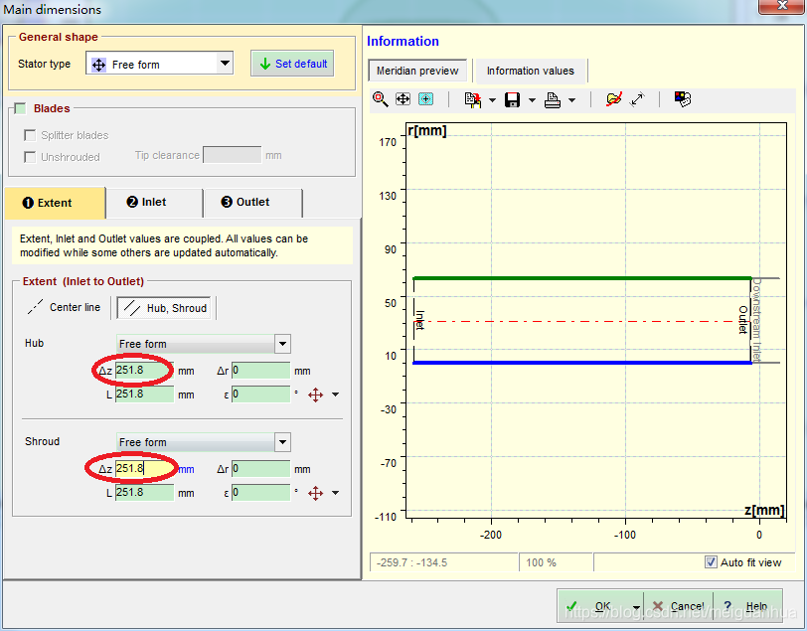Click the Set default button

pos(292,64)
